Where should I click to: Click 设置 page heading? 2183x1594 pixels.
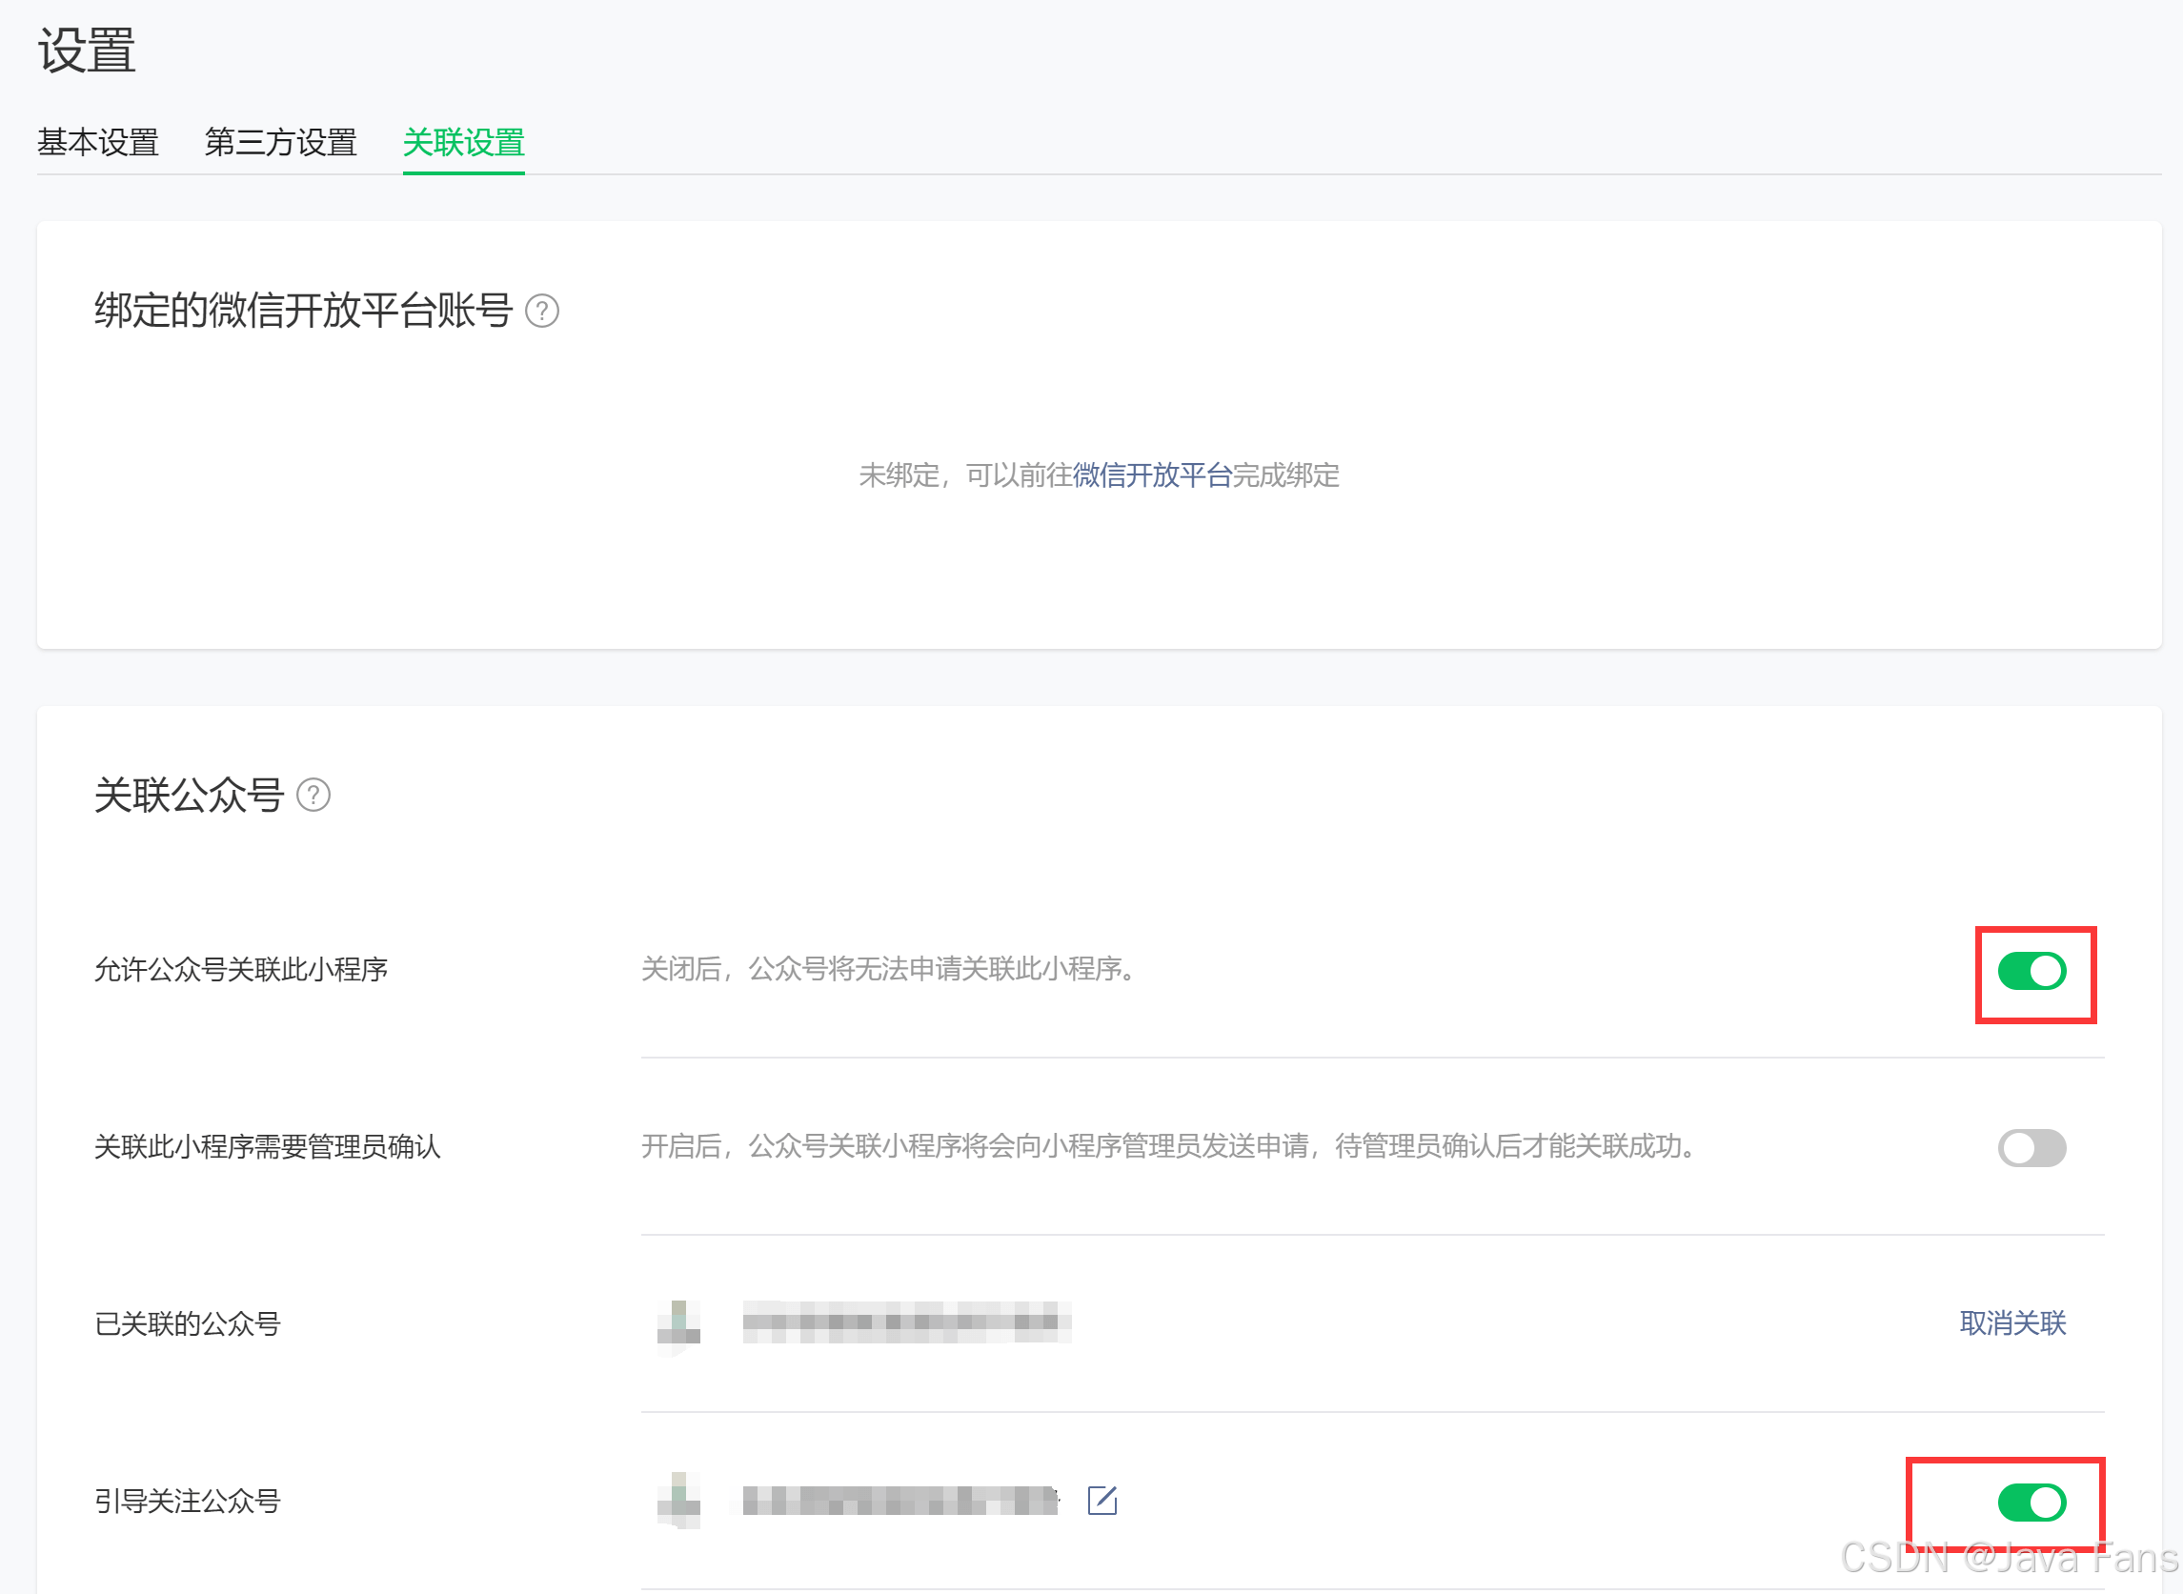pos(87,50)
